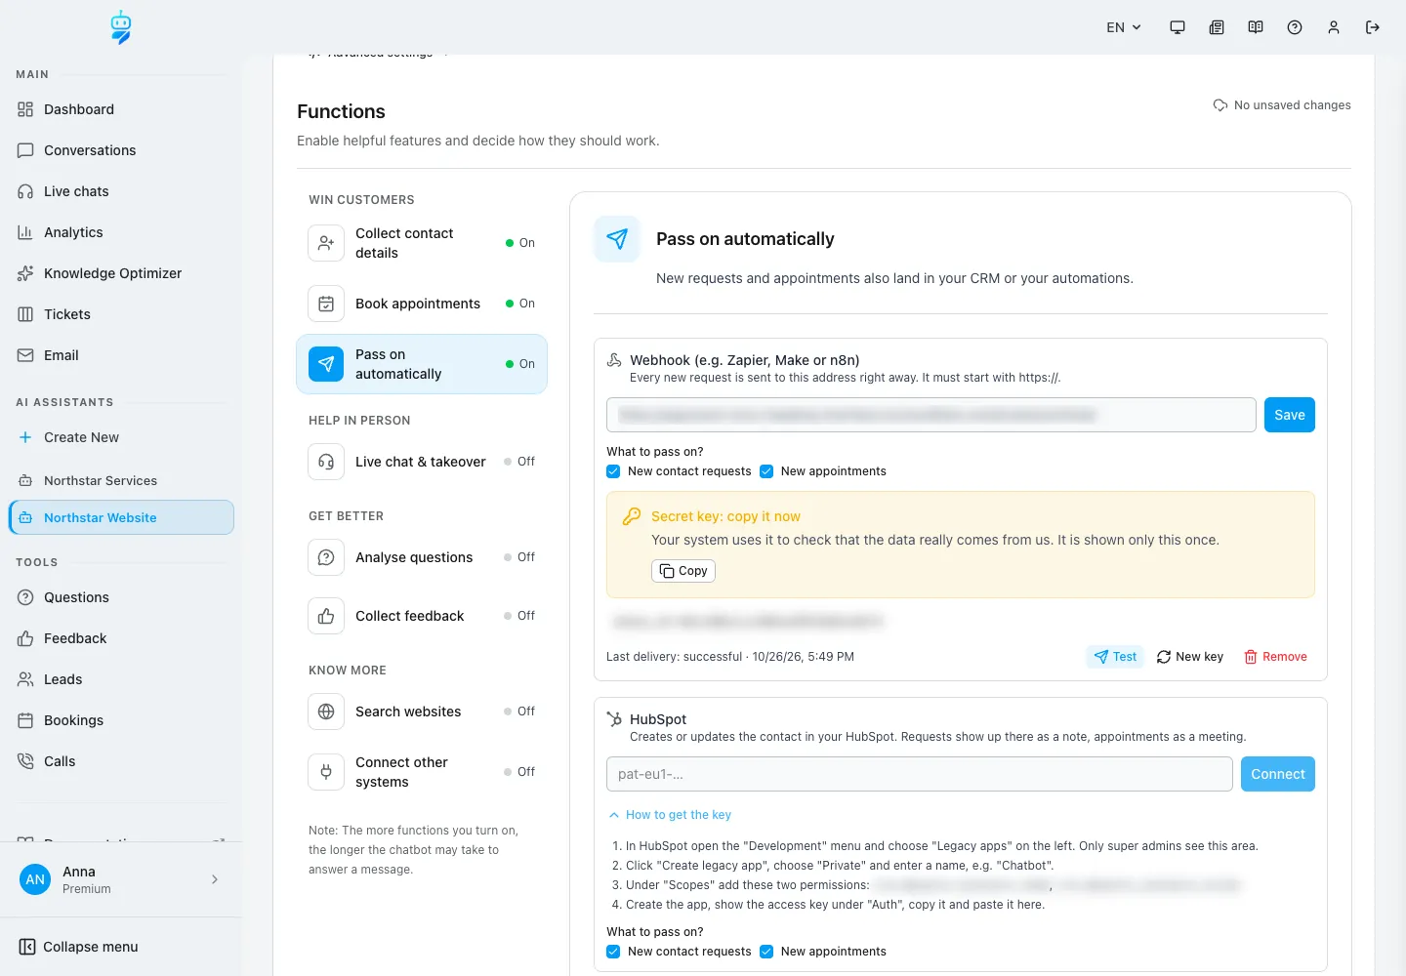This screenshot has height=976, width=1406.
Task: Remove the webhook
Action: (x=1275, y=657)
